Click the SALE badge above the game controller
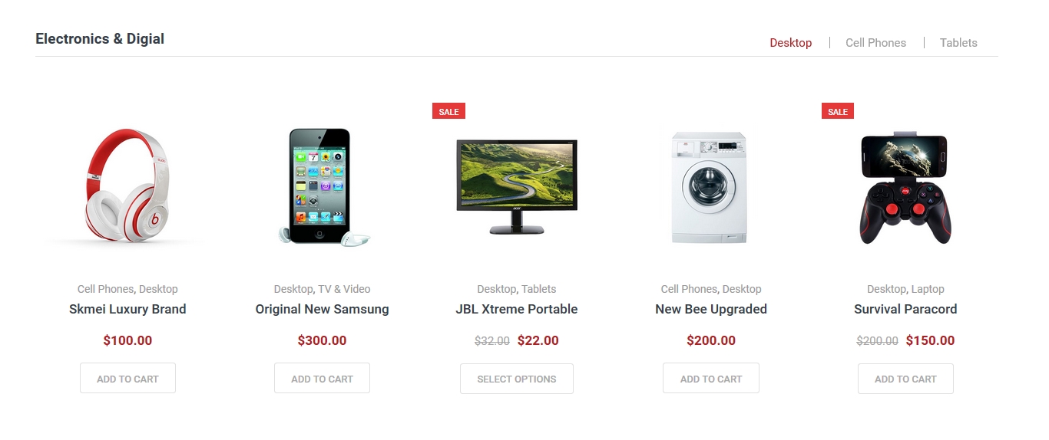 (x=838, y=111)
